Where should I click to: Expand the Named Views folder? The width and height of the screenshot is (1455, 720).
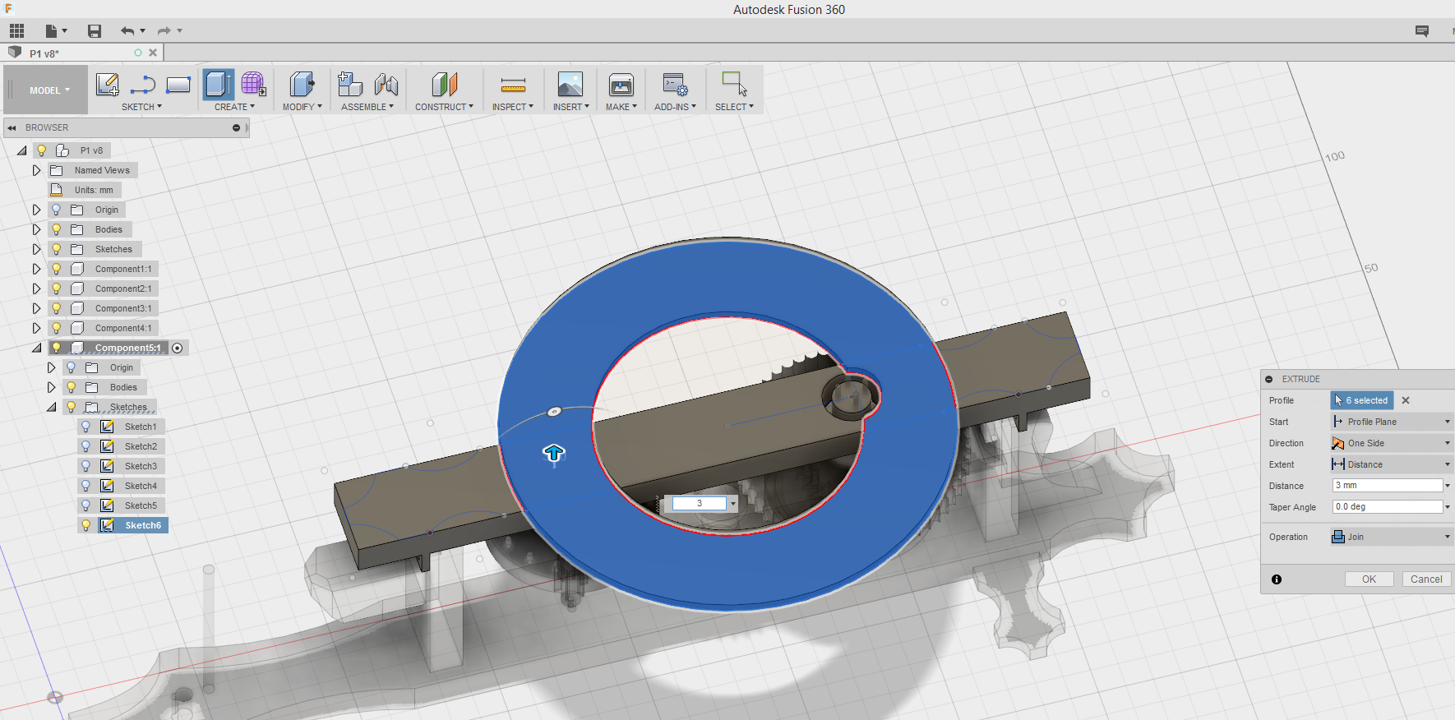(36, 170)
